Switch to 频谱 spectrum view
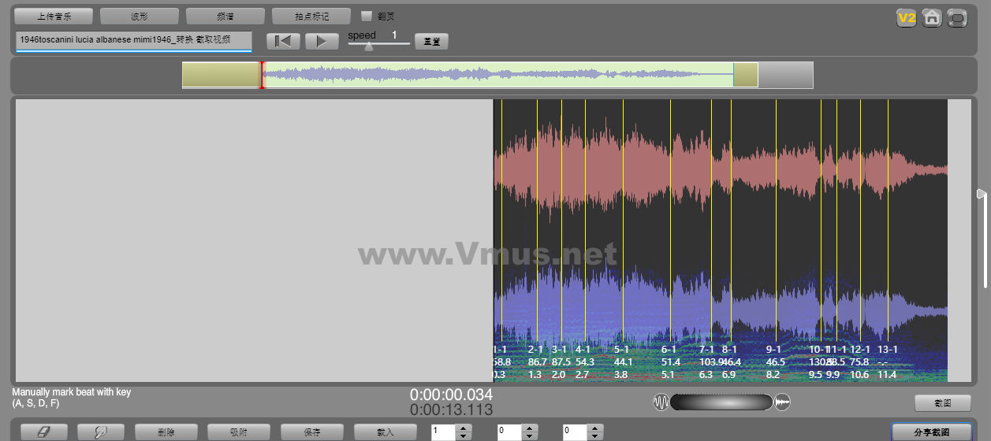 225,16
